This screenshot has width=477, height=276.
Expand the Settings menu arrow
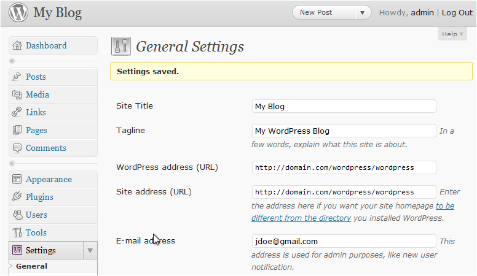tap(90, 250)
